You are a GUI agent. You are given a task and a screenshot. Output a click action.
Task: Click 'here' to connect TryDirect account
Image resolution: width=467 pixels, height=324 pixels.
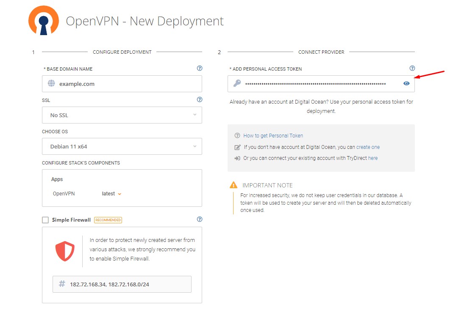tap(372, 158)
